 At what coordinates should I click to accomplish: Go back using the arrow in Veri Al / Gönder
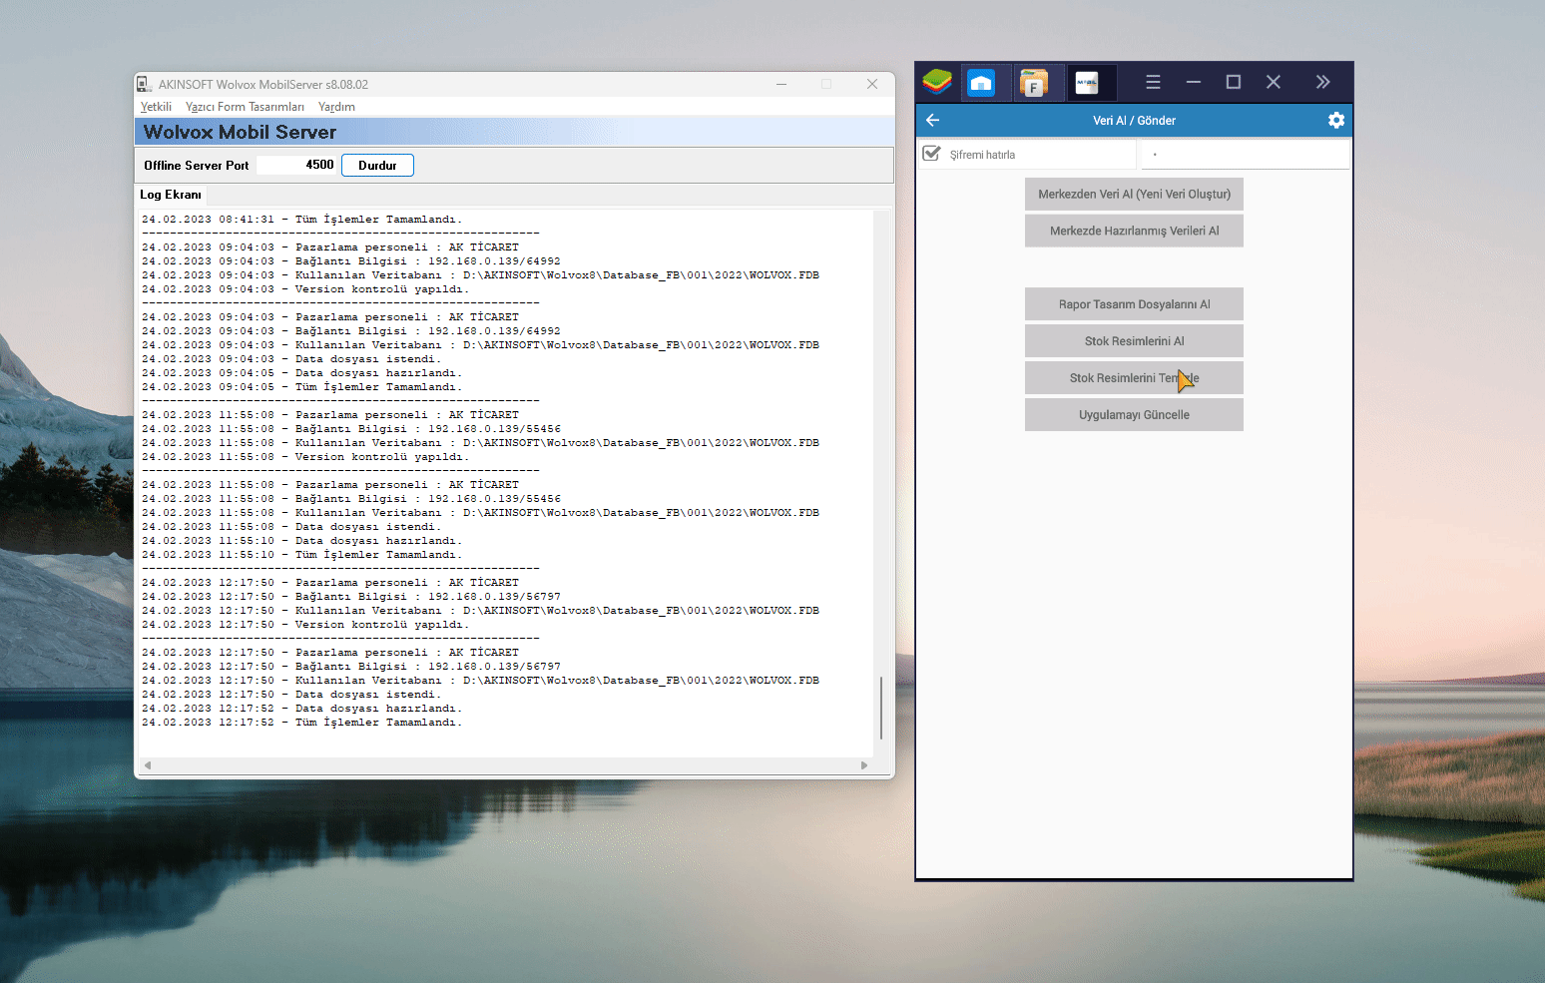click(x=933, y=120)
